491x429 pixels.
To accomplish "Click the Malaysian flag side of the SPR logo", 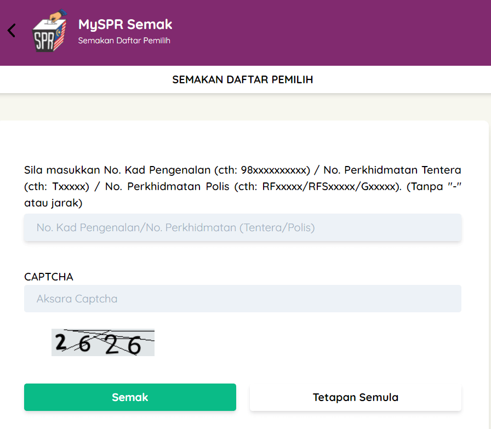I will 60,36.
